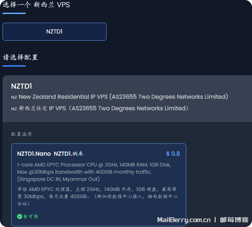Image resolution: width=252 pixels, height=227 pixels.
Task: Click the blue underline below 选择一个 heading
Action: coord(14,13)
